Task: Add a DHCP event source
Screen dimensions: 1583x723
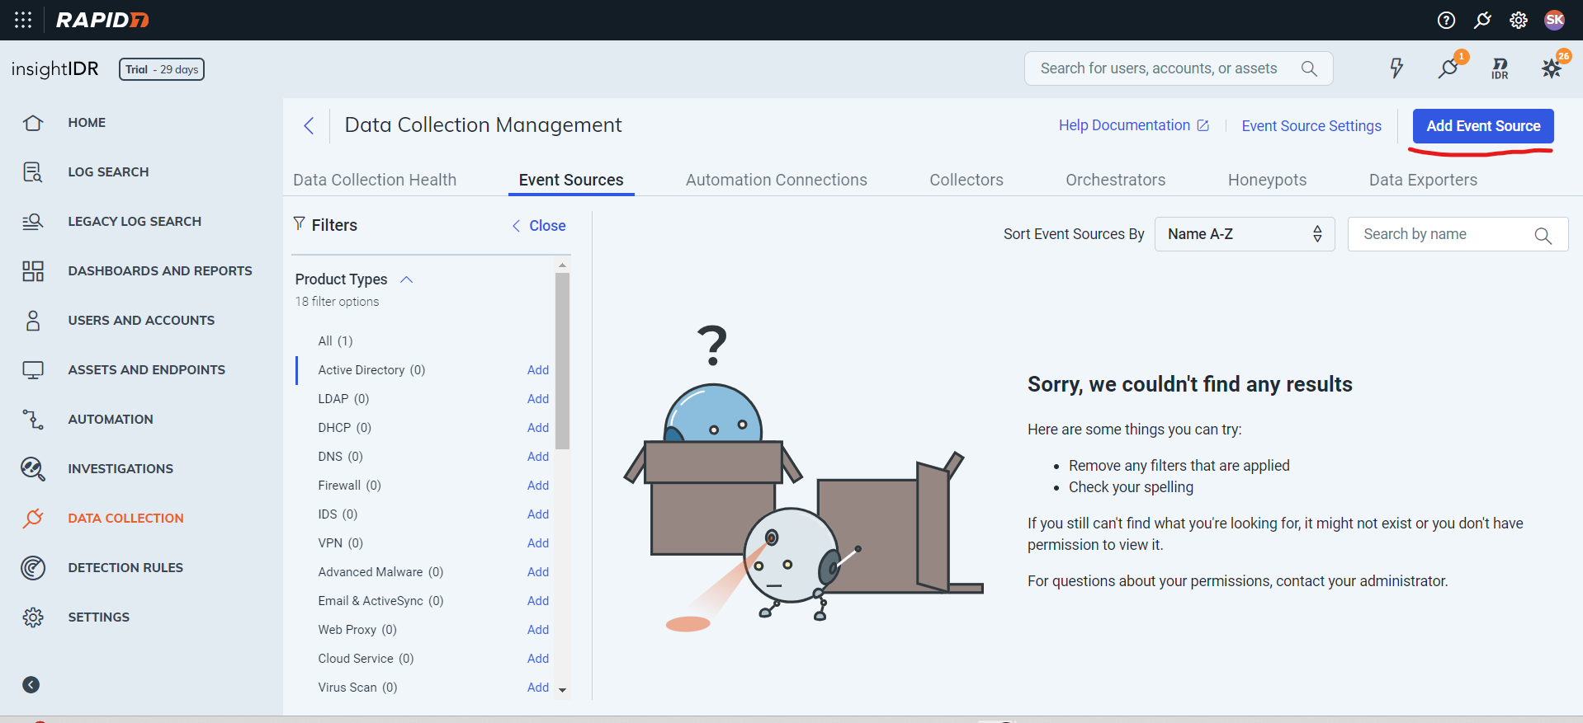Action: tap(538, 428)
